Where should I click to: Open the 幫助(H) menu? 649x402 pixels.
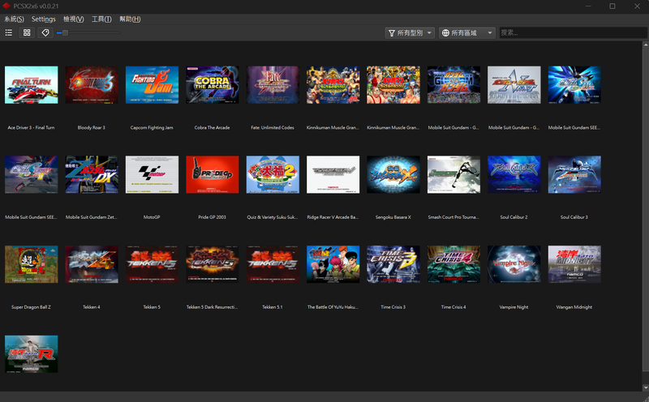130,19
